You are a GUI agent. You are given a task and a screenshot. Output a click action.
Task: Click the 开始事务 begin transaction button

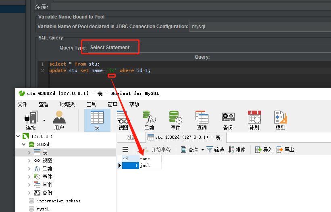coord(157,150)
